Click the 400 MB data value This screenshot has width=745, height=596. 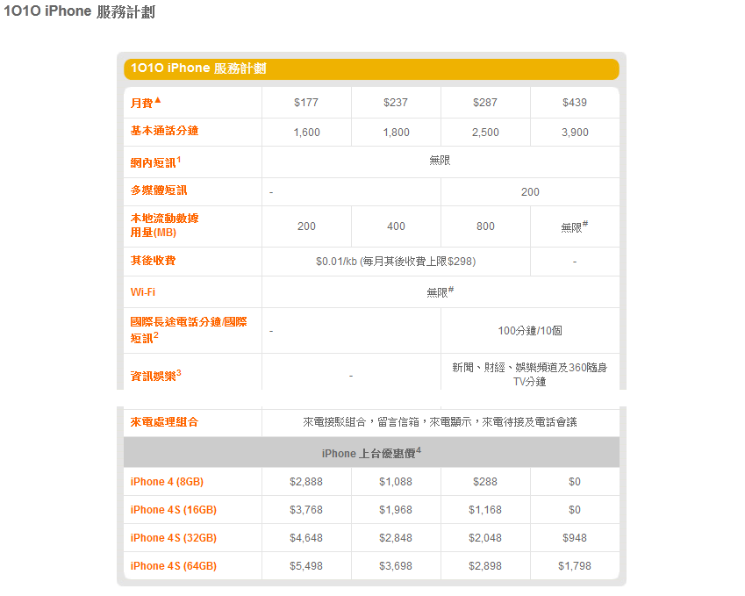397,226
